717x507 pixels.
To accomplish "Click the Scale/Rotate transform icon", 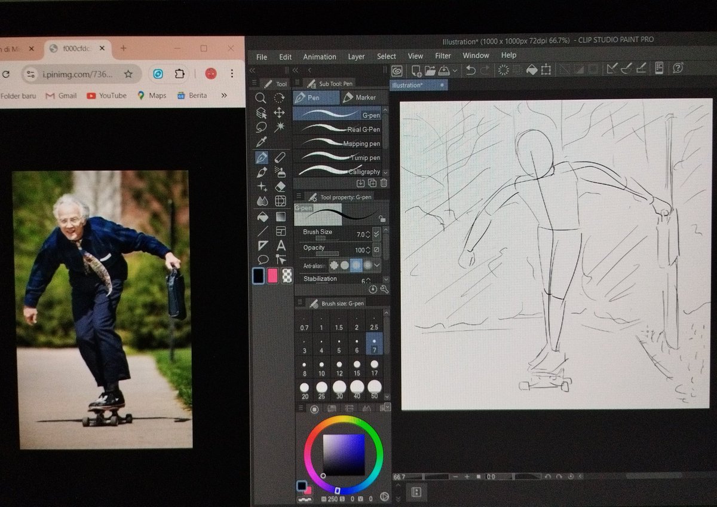I will (546, 70).
